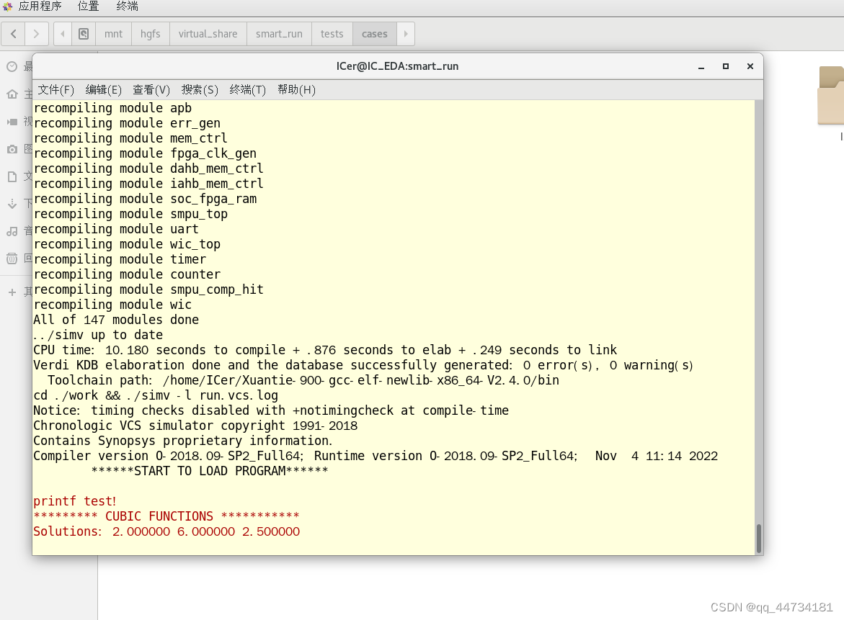Open the 应用程序 menu in the top bar
The image size is (844, 620).
tap(40, 6)
